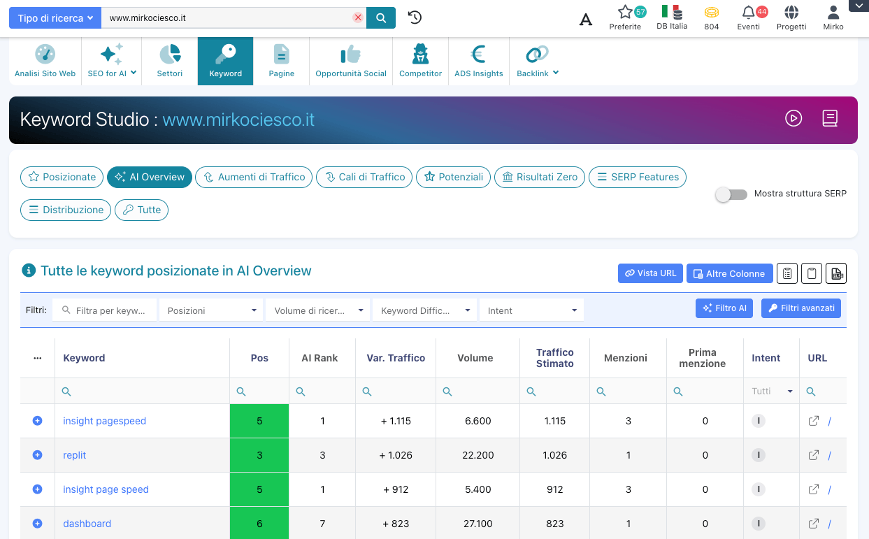Select Potenziali filter pill

(453, 177)
